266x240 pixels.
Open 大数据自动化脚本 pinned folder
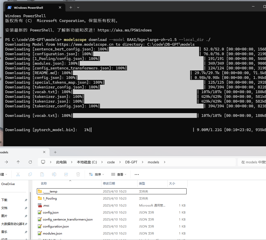click(13, 224)
